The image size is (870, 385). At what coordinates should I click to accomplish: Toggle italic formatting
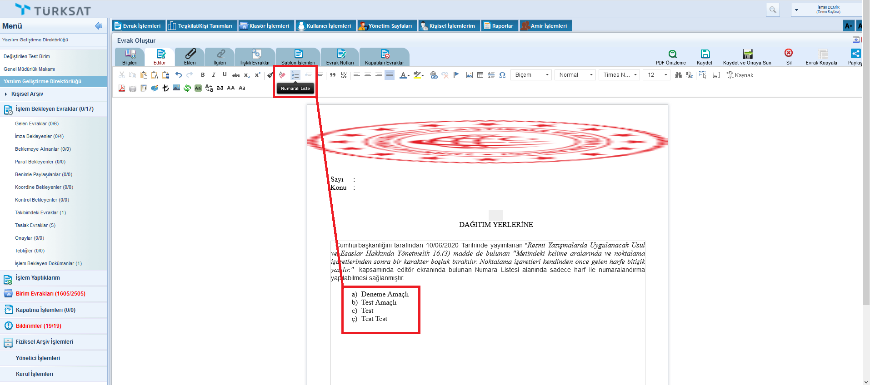[214, 75]
